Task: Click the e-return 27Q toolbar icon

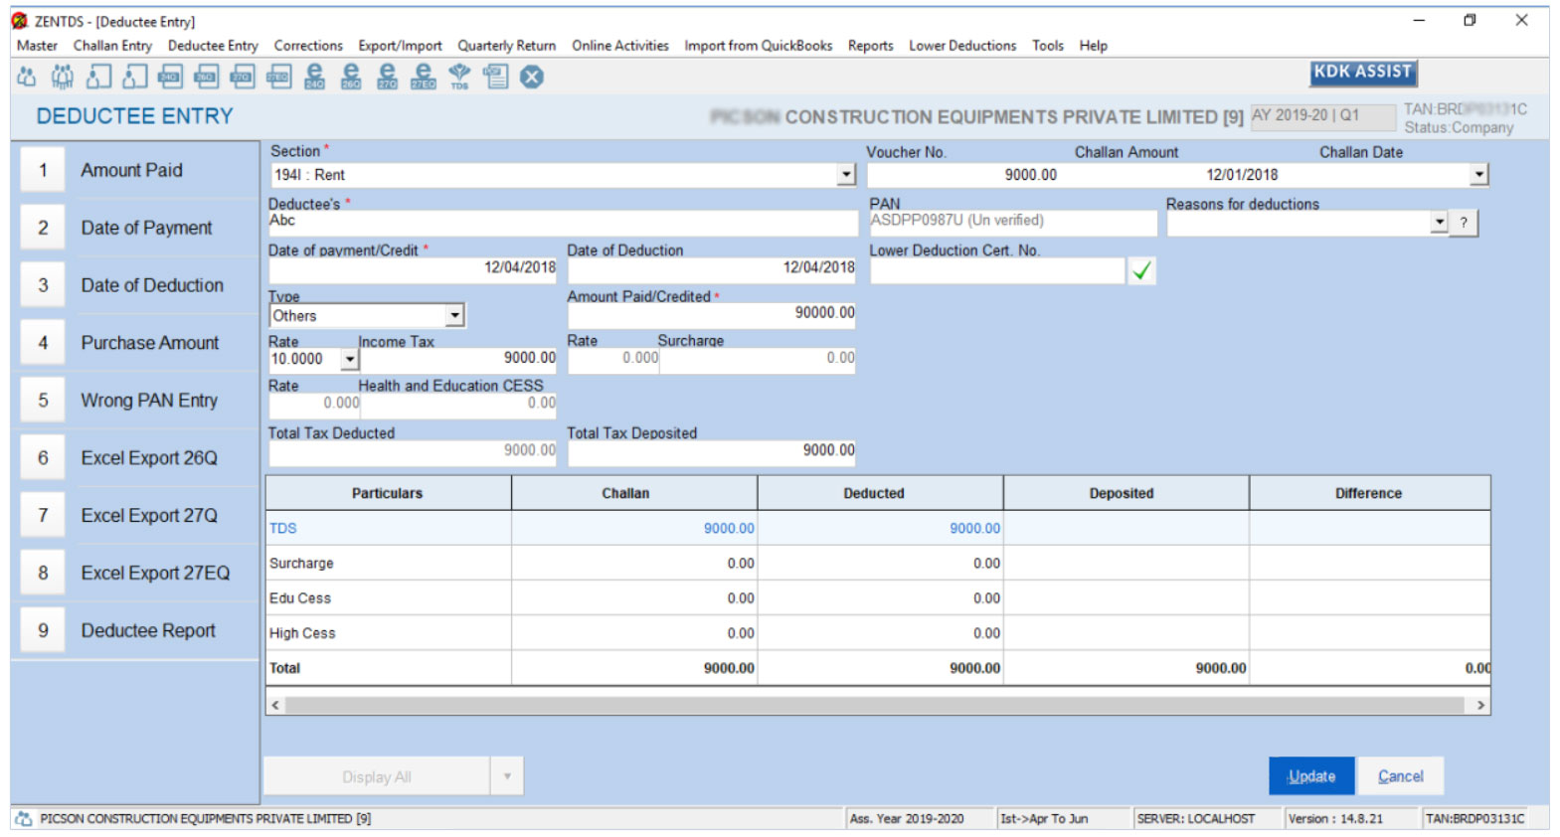Action: 387,77
